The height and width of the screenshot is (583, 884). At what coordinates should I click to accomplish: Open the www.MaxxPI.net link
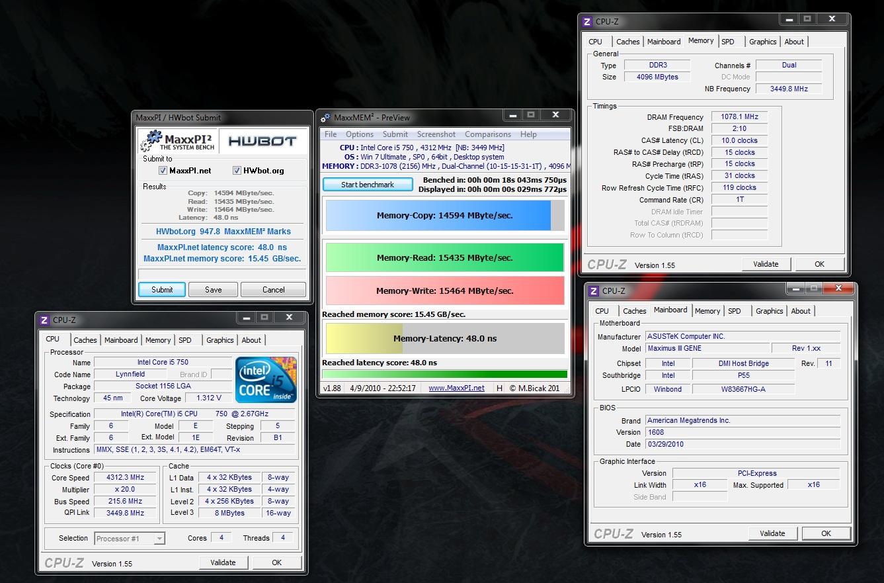point(456,388)
